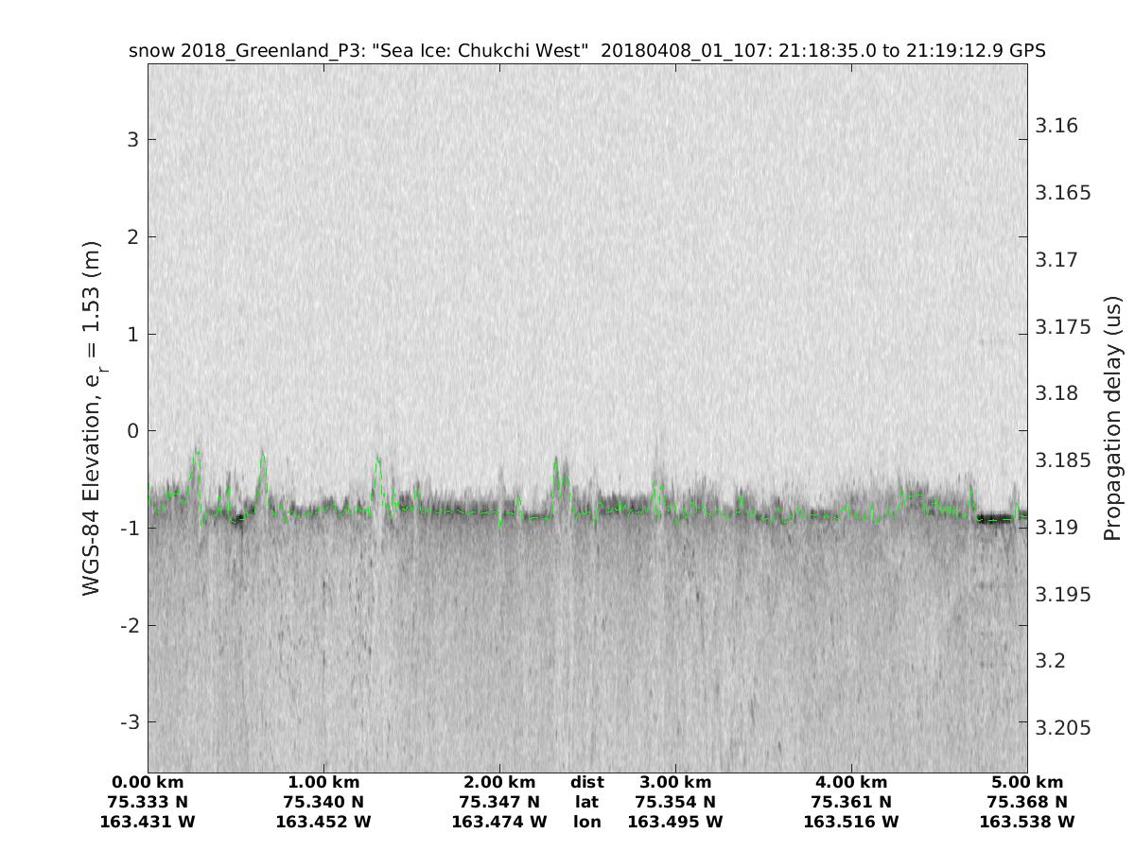Click the 'dist' legend label below plot
Image resolution: width=1135 pixels, height=851 pixels.
click(x=587, y=782)
